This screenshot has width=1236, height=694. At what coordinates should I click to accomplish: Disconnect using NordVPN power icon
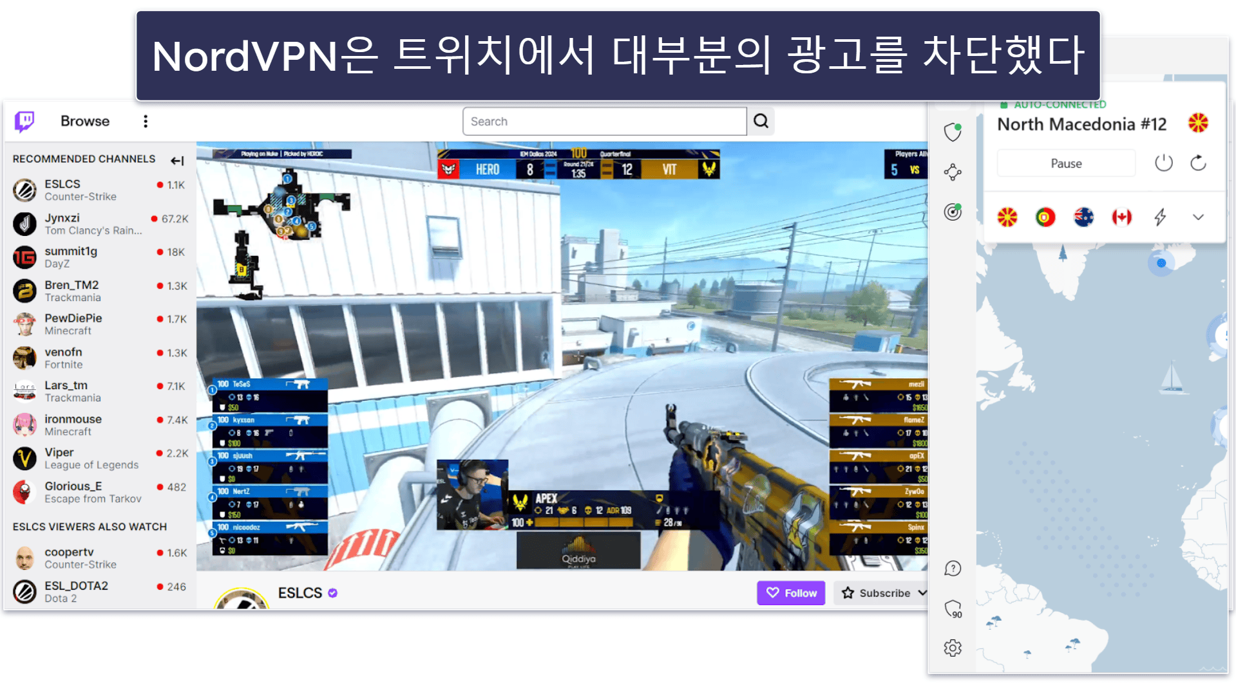[x=1163, y=163]
